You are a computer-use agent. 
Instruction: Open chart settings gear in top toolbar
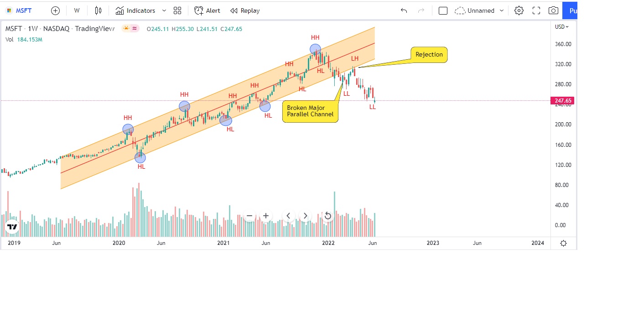click(519, 10)
